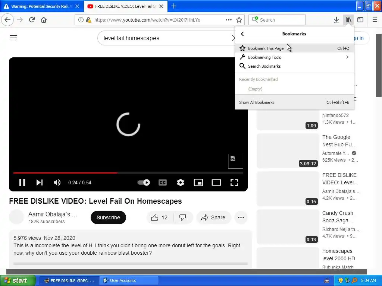Reload the page with the refresh icon
Viewport: 382px width, 286px height.
[x=32, y=20]
